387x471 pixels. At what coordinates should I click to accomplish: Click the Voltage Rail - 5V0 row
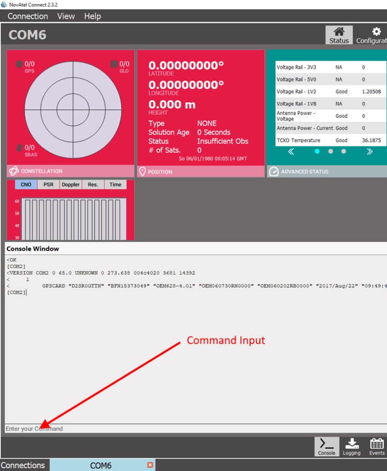pos(331,79)
